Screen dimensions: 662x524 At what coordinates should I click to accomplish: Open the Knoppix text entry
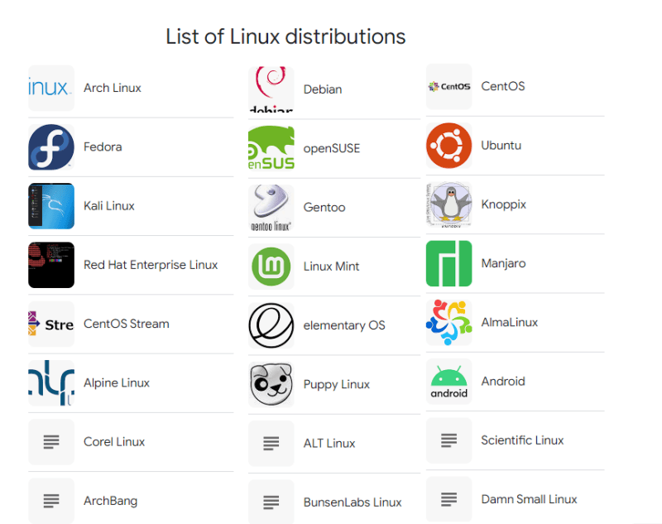pos(504,204)
